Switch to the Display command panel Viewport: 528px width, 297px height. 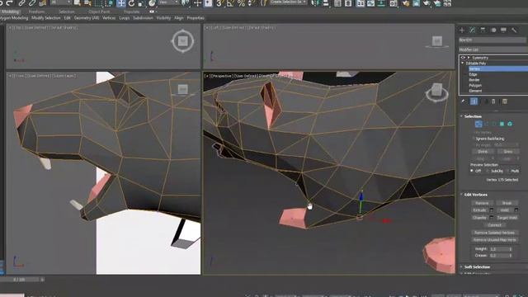tap(503, 30)
